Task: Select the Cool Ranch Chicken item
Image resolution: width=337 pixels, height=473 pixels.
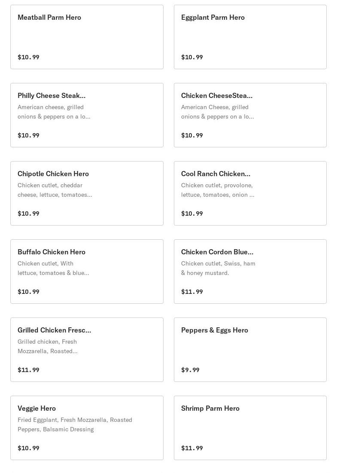Action: [x=250, y=193]
